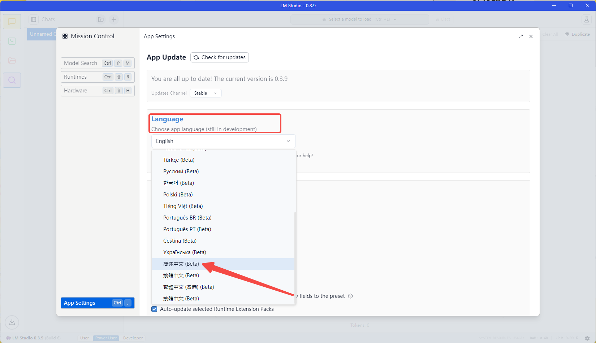596x343 pixels.
Task: Click LM Studio 0.3.9 version label
Action: [28, 338]
